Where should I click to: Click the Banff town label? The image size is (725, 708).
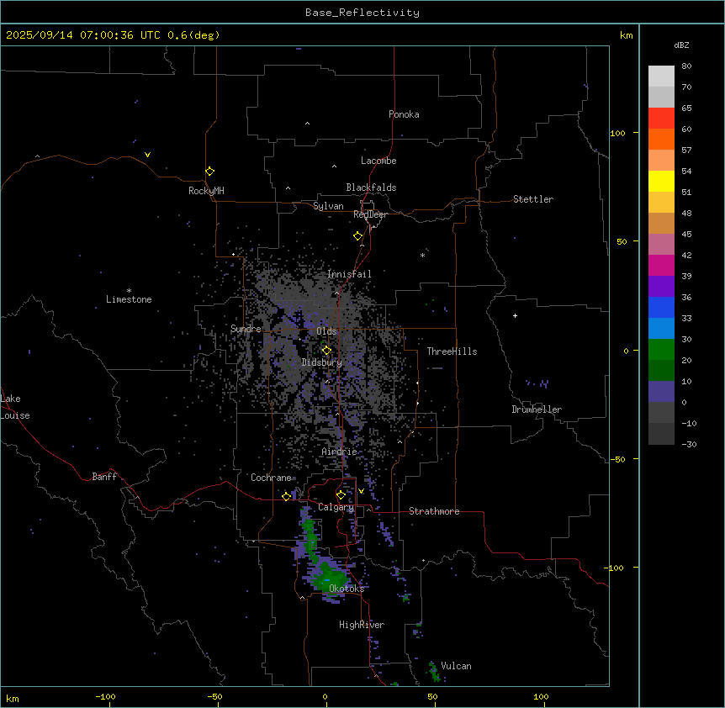tap(104, 477)
